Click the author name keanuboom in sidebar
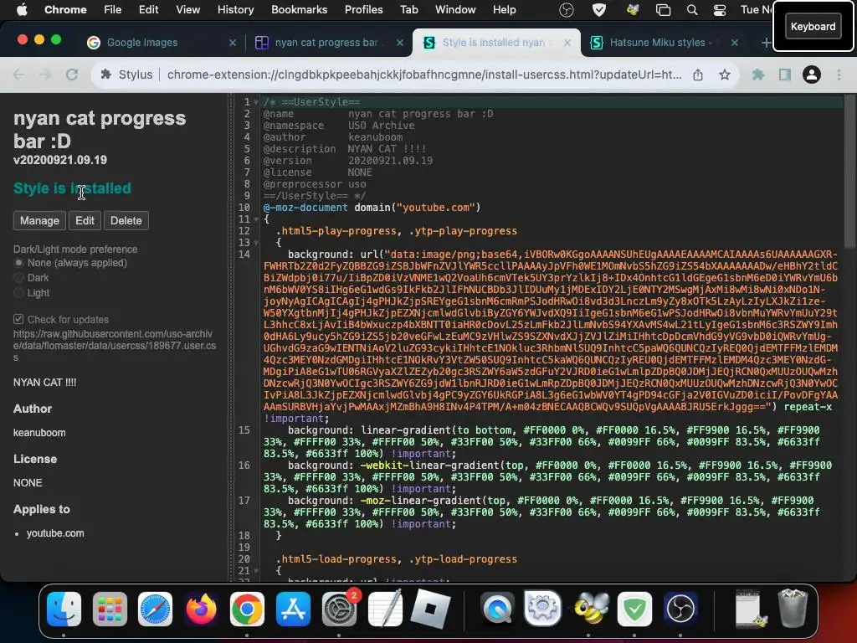This screenshot has height=643, width=857. [x=39, y=433]
